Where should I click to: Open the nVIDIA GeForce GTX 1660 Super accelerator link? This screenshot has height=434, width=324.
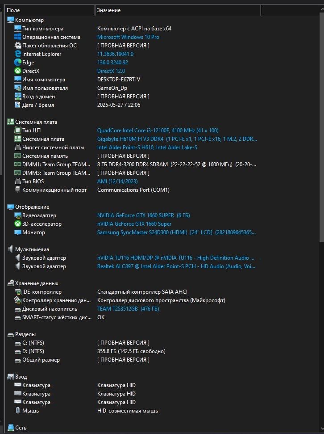(134, 223)
